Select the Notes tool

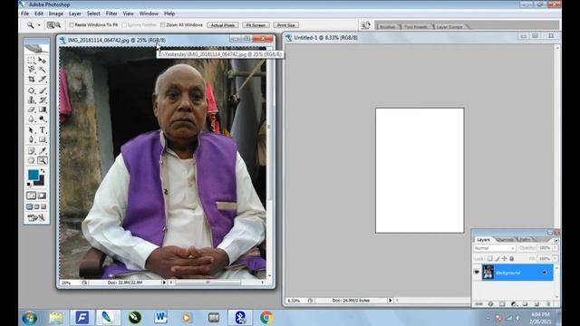32,151
